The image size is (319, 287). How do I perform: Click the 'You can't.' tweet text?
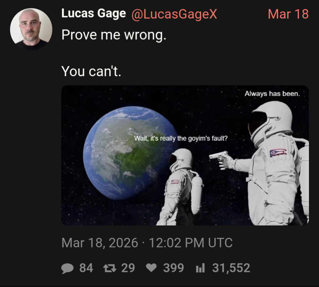tap(91, 71)
